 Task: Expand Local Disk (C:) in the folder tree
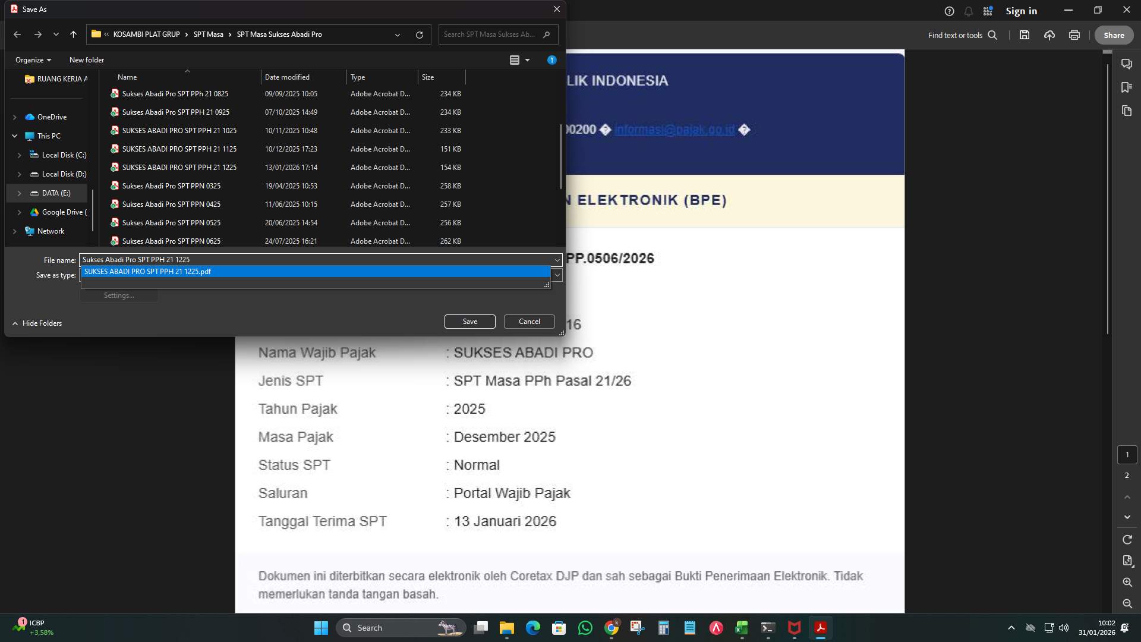click(18, 155)
